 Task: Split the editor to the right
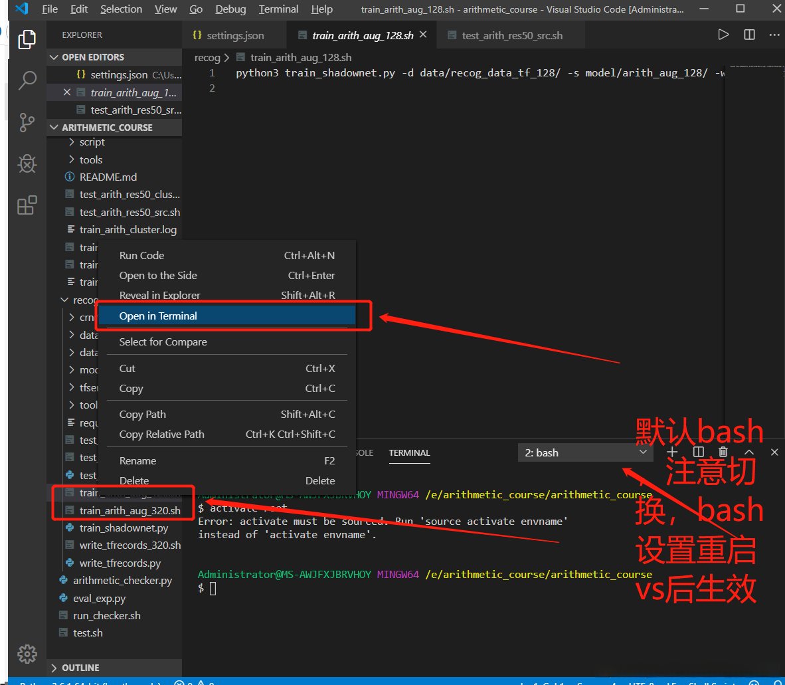point(749,35)
